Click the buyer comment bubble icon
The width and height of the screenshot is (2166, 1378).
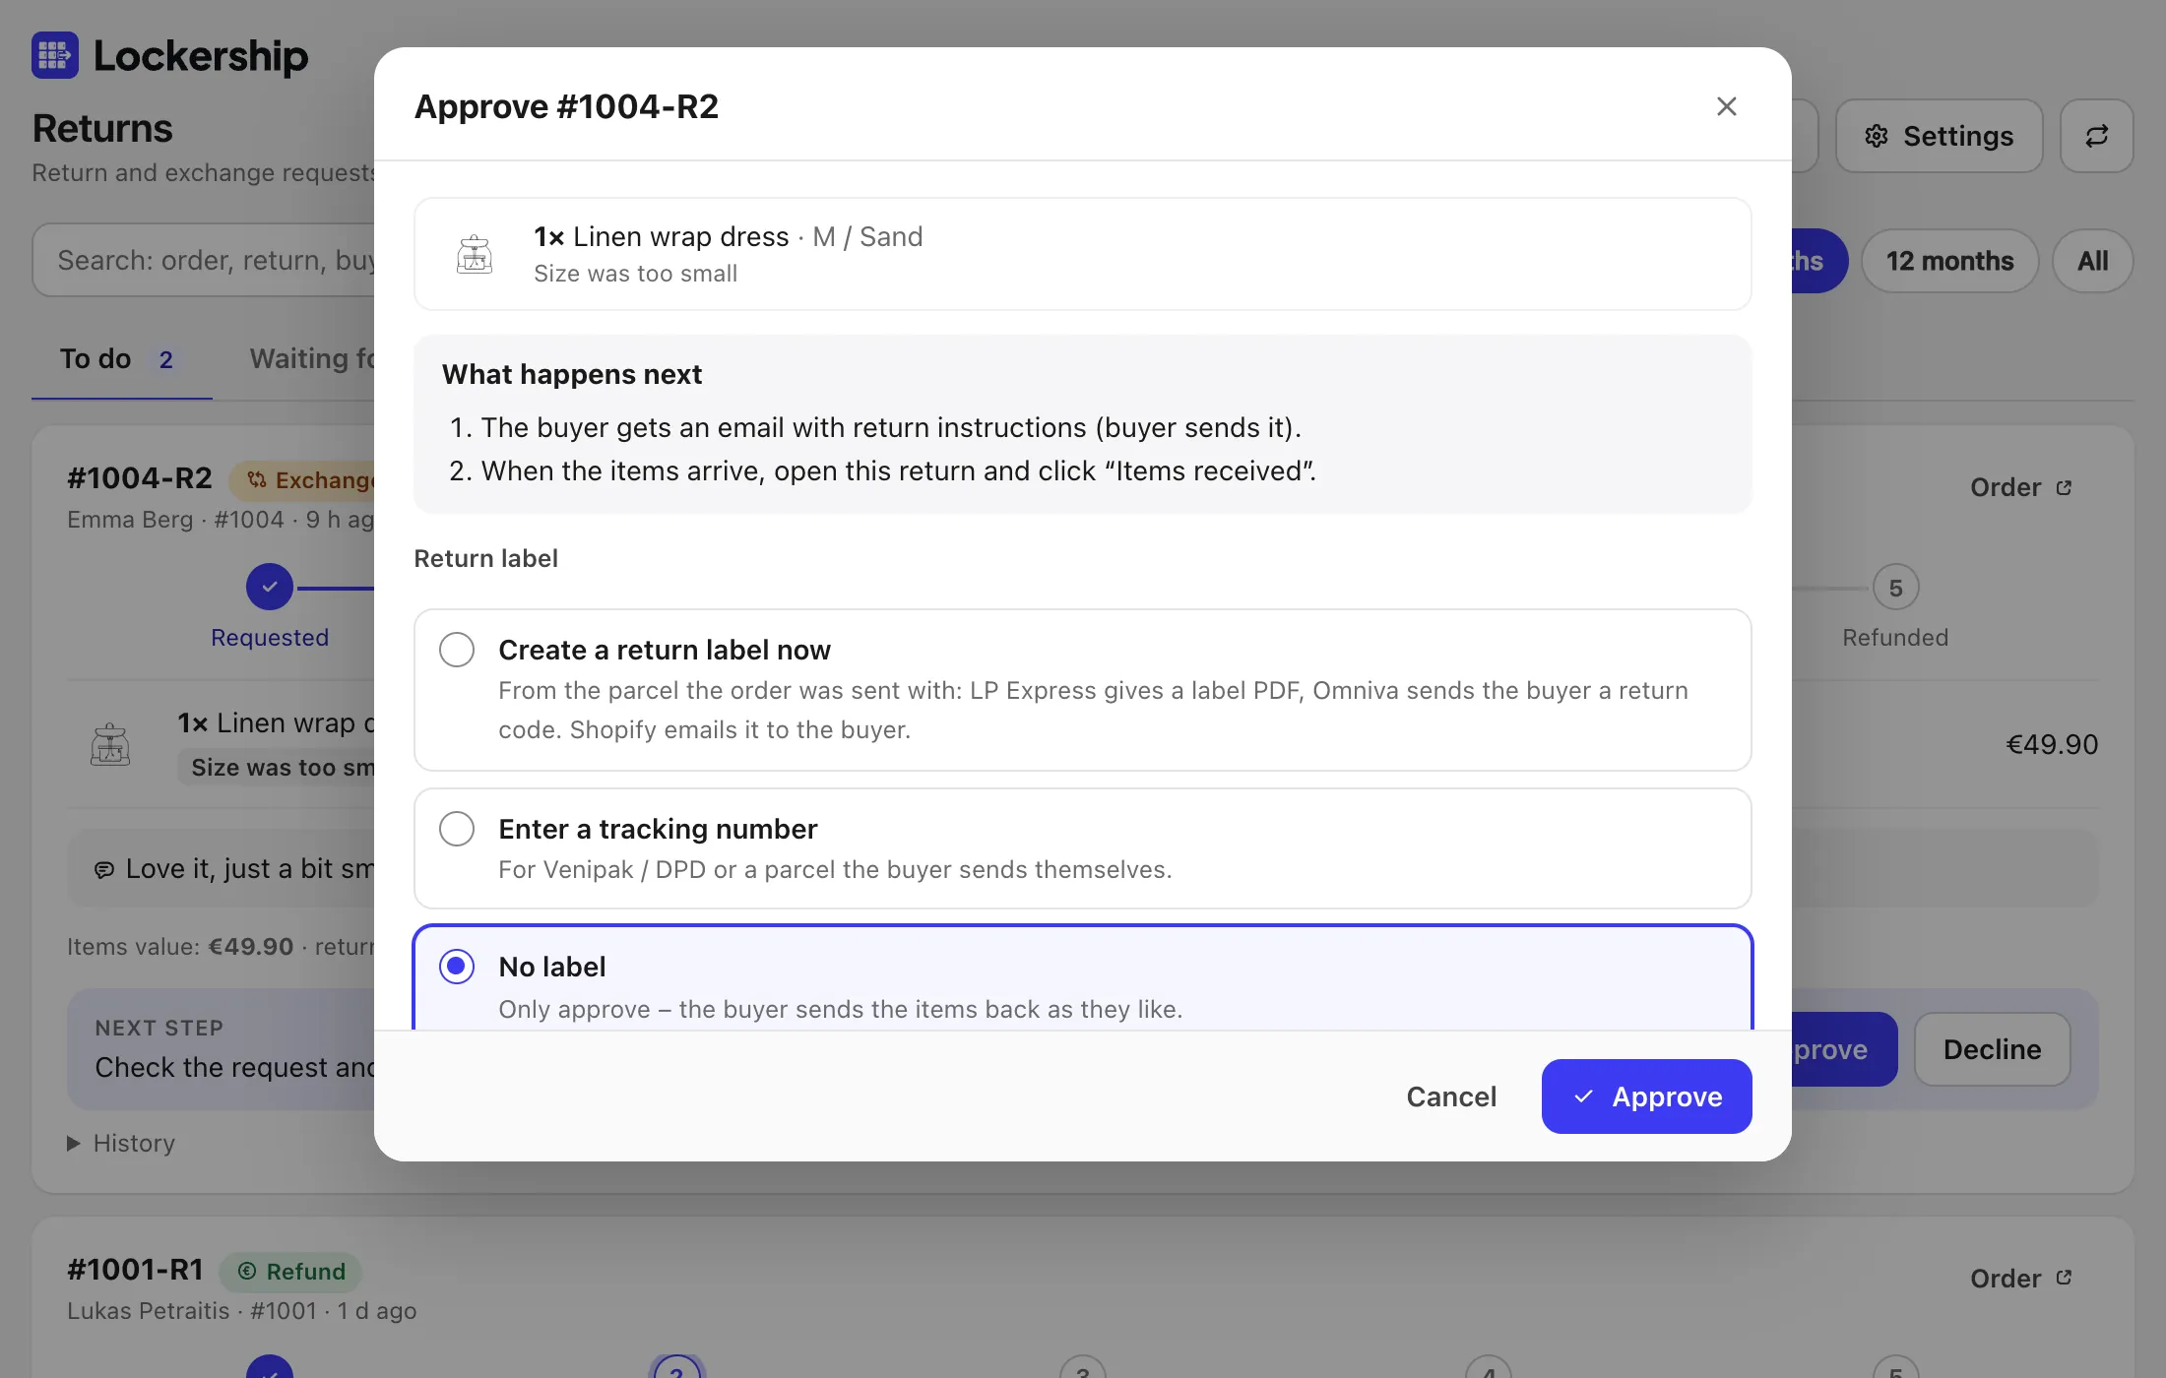pyautogui.click(x=104, y=869)
